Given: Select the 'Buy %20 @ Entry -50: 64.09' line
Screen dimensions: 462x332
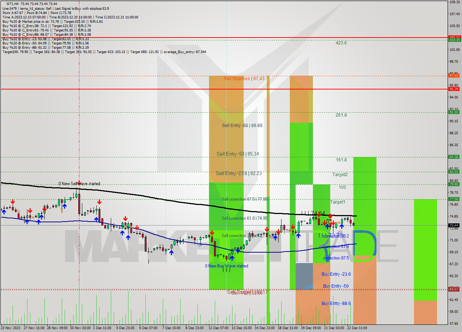Looking at the screenshot, I should click(x=45, y=43).
